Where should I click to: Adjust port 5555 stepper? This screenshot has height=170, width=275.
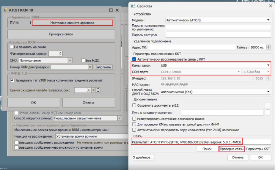point(268,78)
